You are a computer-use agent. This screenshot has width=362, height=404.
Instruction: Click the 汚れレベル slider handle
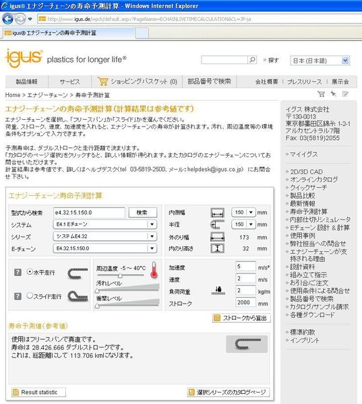(x=97, y=291)
